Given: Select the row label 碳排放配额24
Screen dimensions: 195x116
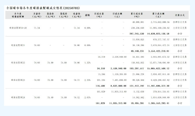Looking at the screenshot, I should point(18,97).
